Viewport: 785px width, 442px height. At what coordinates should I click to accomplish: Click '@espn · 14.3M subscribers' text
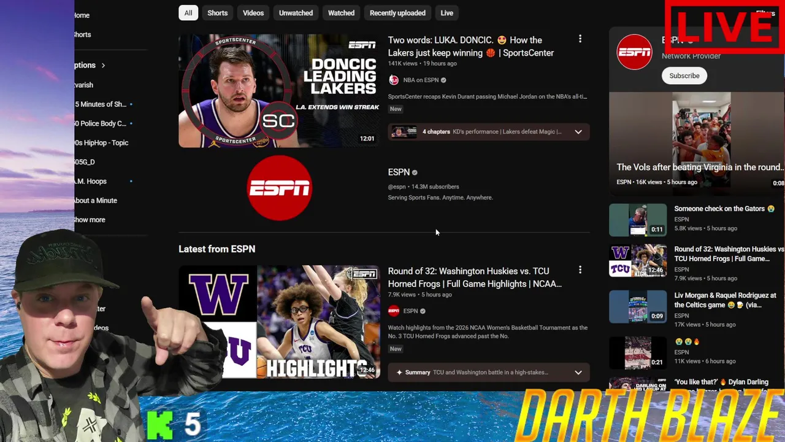[423, 187]
